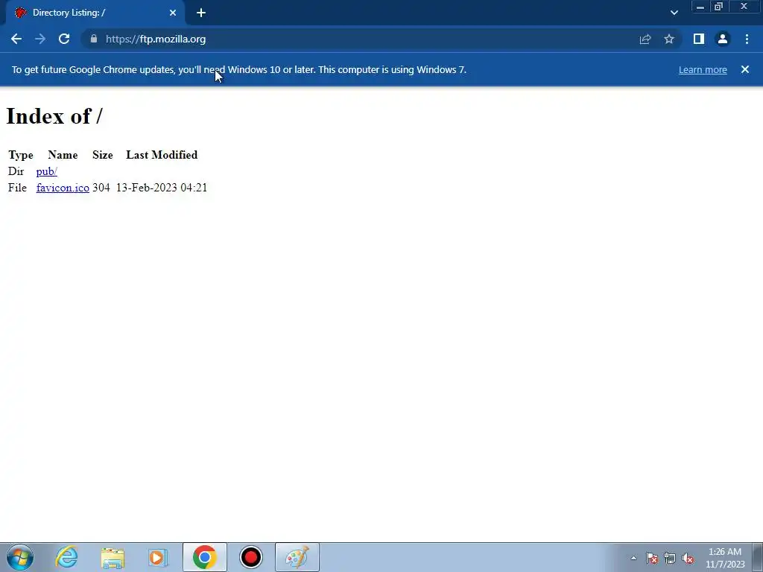Open Chrome's three-dot menu
This screenshot has height=572, width=763.
pyautogui.click(x=747, y=39)
